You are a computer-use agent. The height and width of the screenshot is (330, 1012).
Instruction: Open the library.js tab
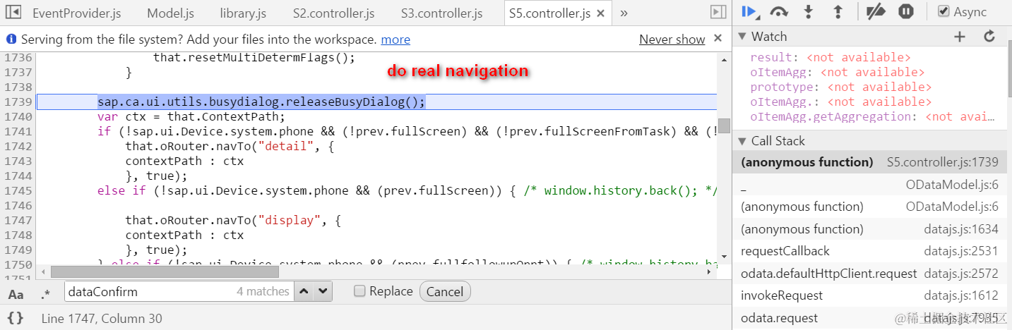243,13
